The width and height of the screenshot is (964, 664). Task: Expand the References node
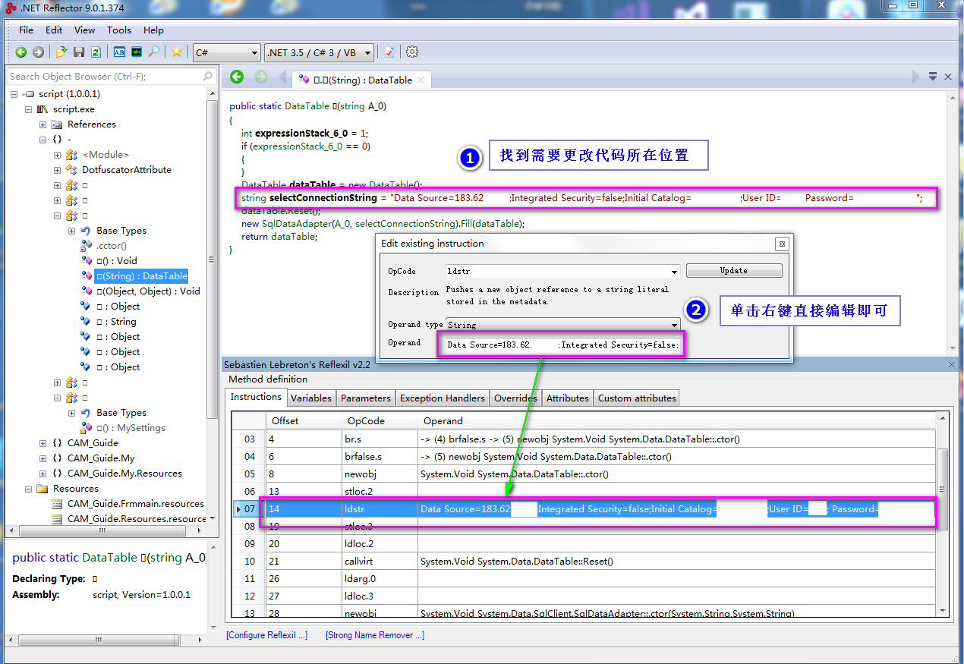(x=43, y=124)
